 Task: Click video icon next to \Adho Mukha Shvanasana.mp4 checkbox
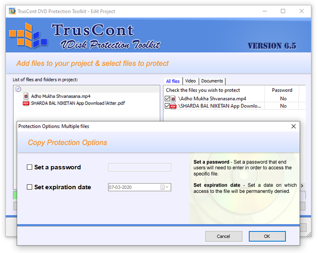[173, 99]
